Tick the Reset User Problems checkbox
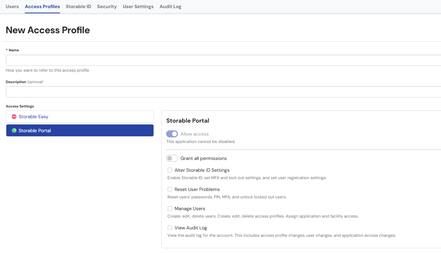The image size is (441, 253). coord(170,189)
